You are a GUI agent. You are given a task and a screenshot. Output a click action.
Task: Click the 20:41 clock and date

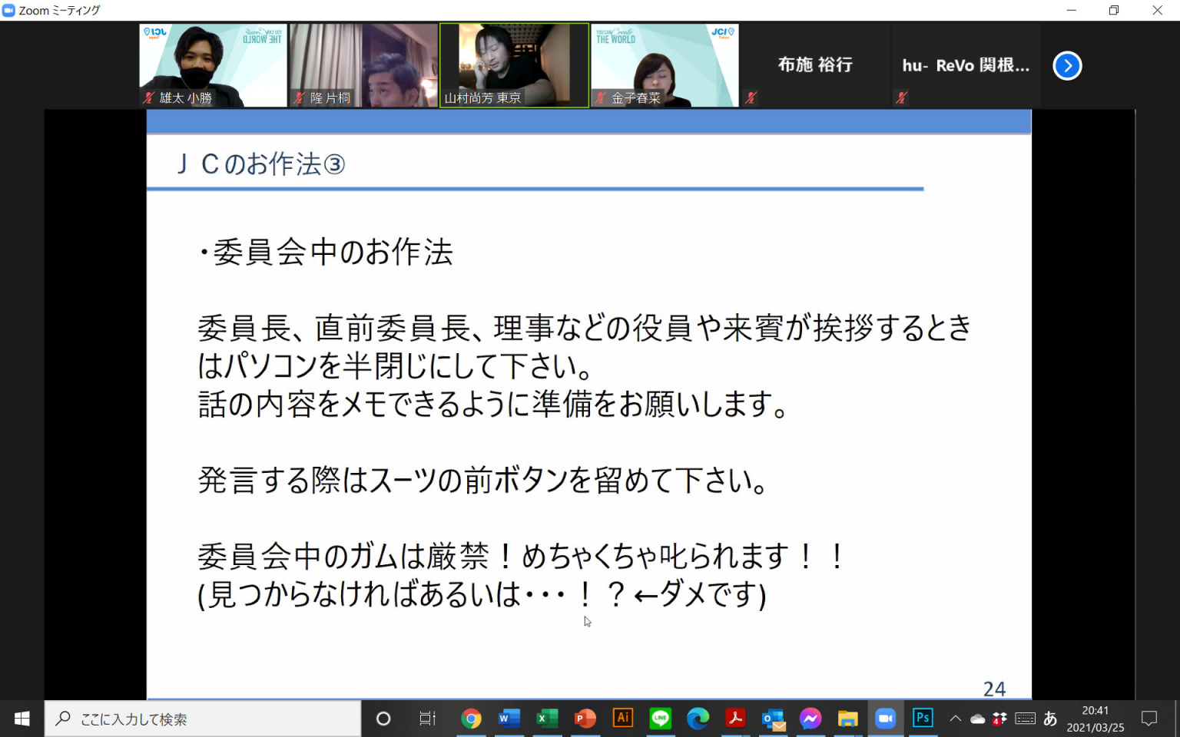[1095, 719]
